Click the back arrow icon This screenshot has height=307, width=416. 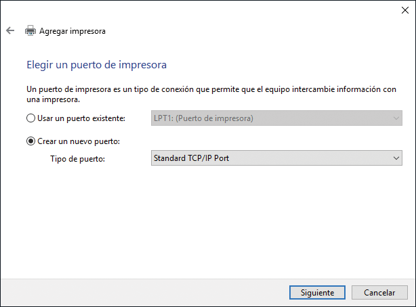click(x=10, y=31)
